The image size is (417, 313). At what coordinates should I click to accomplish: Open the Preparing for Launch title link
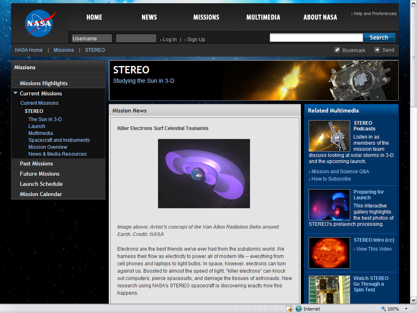coord(369,194)
